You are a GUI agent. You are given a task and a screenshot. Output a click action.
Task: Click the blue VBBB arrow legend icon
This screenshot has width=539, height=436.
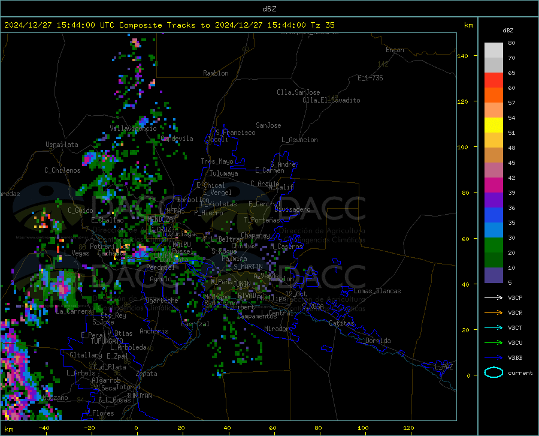[493, 357]
